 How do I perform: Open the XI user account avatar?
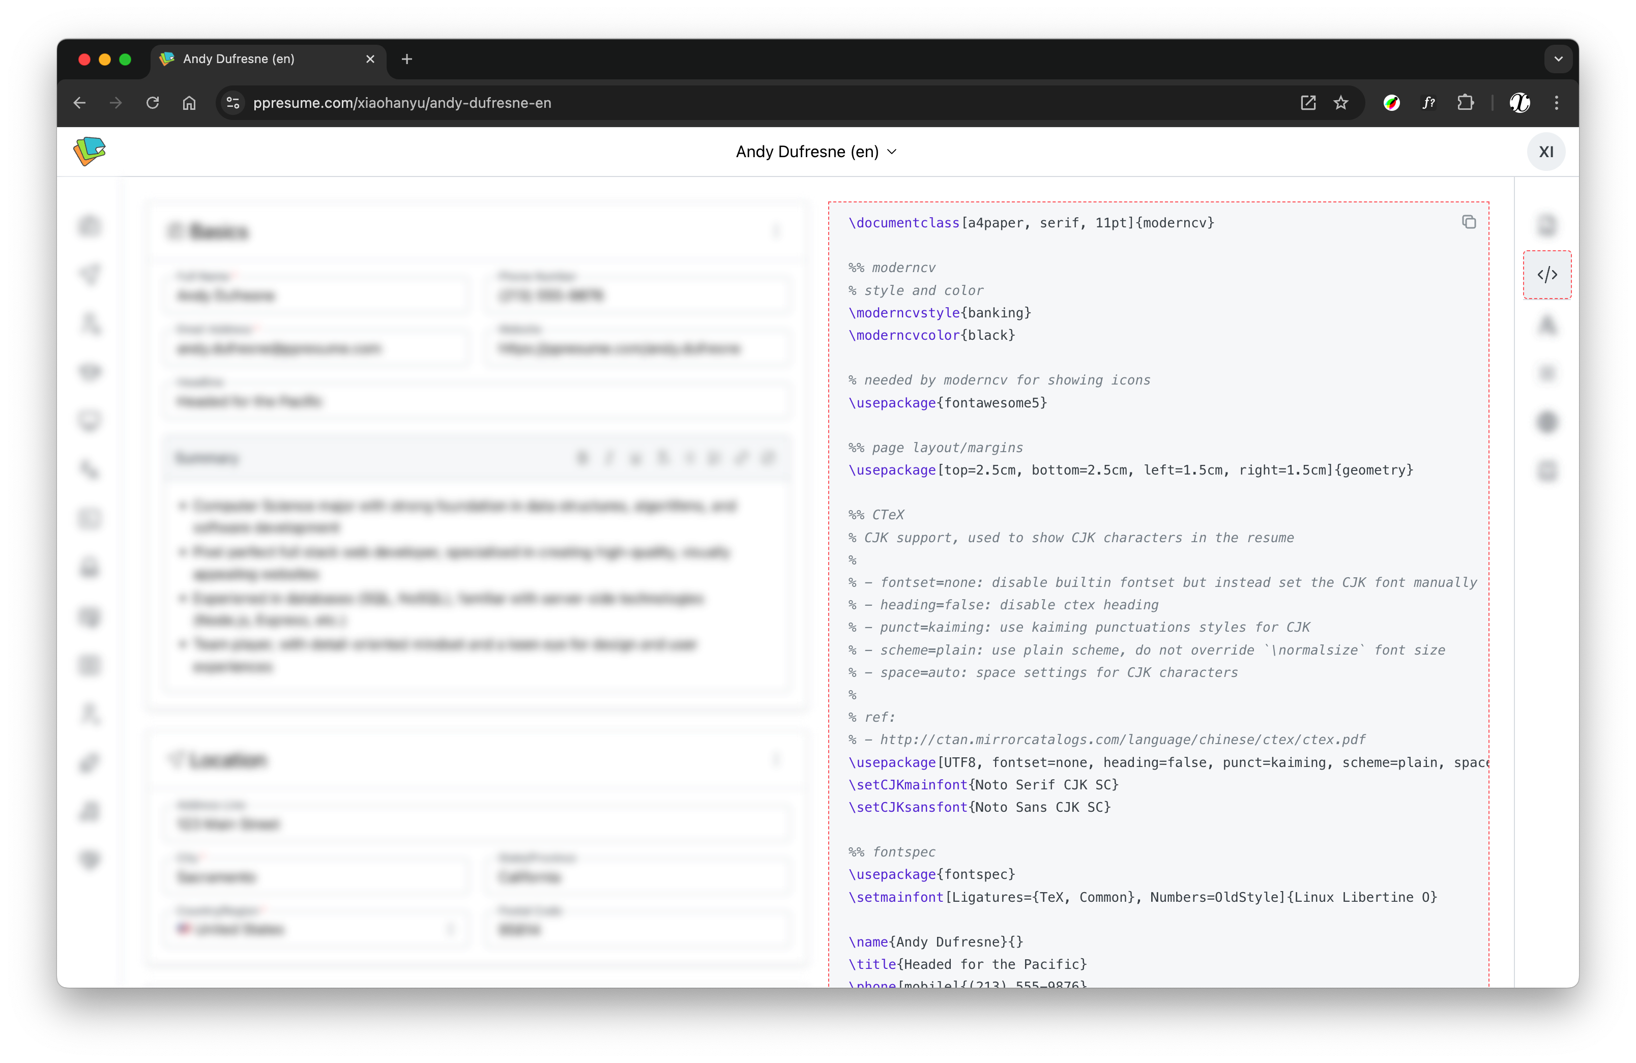pyautogui.click(x=1546, y=152)
